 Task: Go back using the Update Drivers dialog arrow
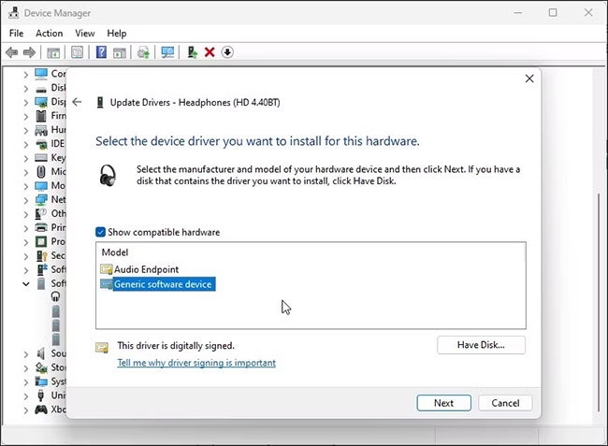pos(77,102)
